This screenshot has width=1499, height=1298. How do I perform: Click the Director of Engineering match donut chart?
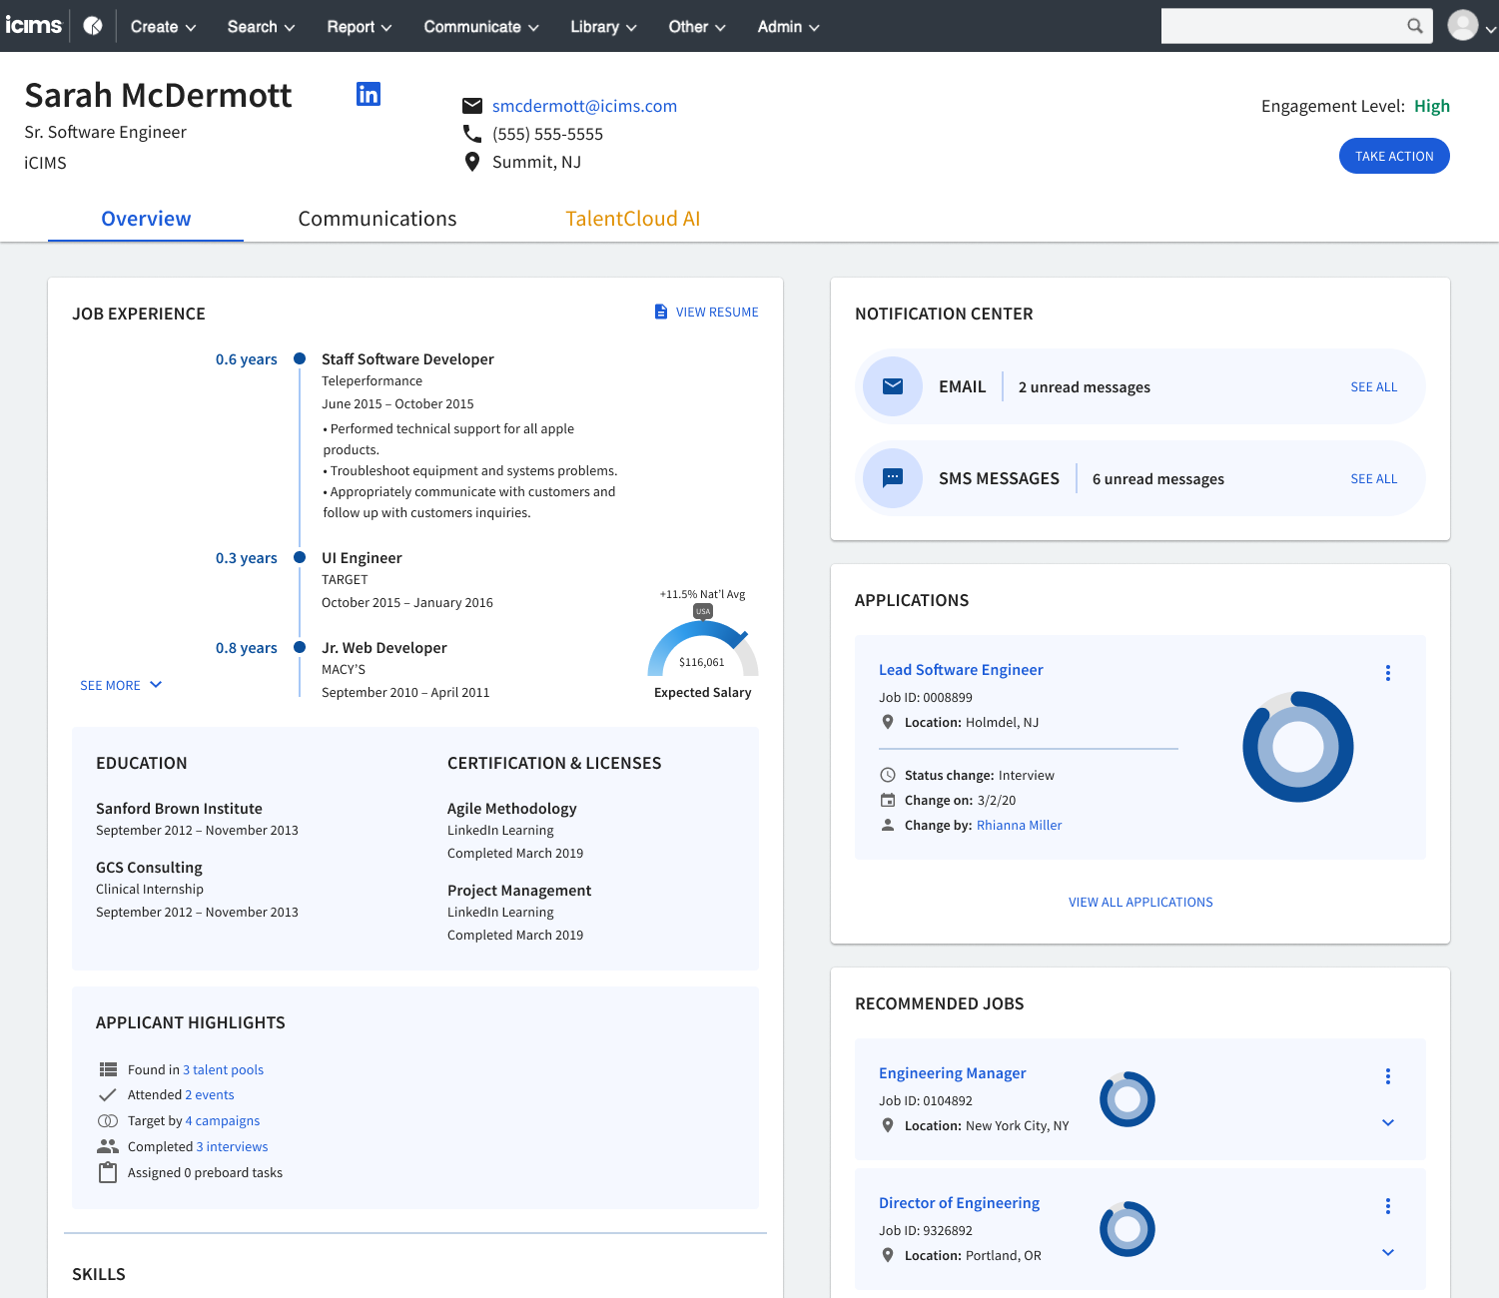pyautogui.click(x=1127, y=1229)
